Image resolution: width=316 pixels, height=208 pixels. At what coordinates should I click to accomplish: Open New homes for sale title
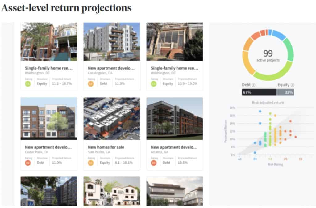[x=106, y=147]
